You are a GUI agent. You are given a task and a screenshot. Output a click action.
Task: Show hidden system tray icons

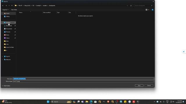pyautogui.click(x=154, y=102)
